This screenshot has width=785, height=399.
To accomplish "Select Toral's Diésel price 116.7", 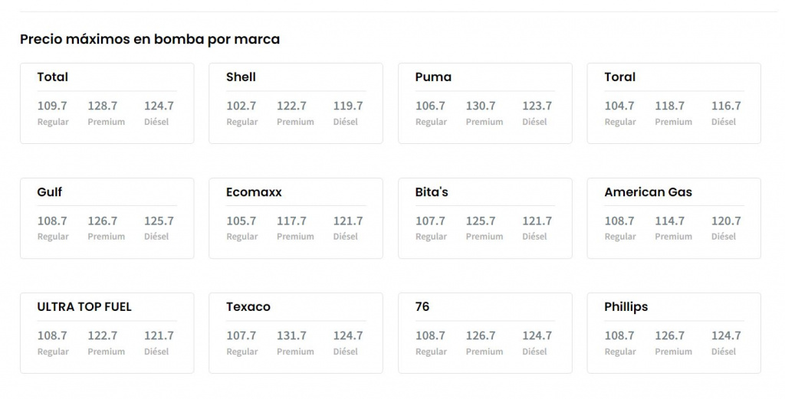I will (x=726, y=106).
